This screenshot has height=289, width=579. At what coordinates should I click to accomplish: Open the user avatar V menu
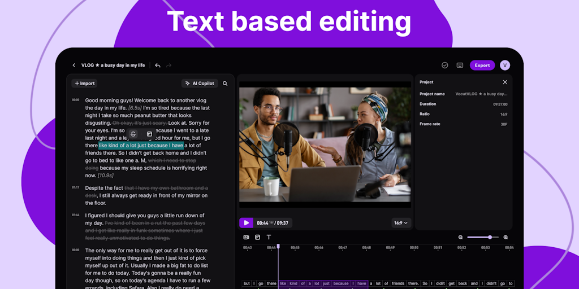click(x=505, y=65)
